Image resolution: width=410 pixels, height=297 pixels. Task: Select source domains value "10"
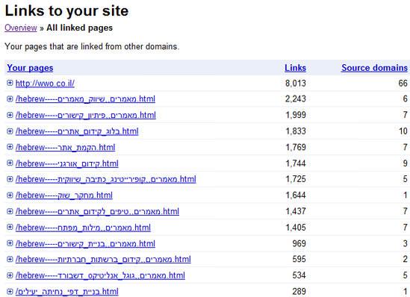click(403, 131)
